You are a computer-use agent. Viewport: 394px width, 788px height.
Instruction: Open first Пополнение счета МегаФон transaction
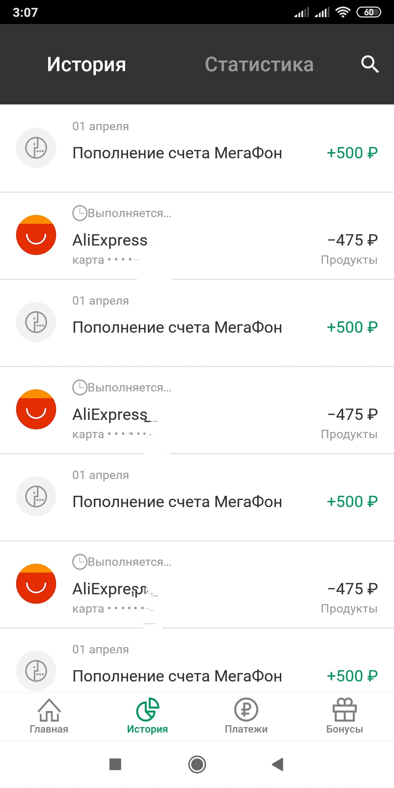pyautogui.click(x=197, y=148)
